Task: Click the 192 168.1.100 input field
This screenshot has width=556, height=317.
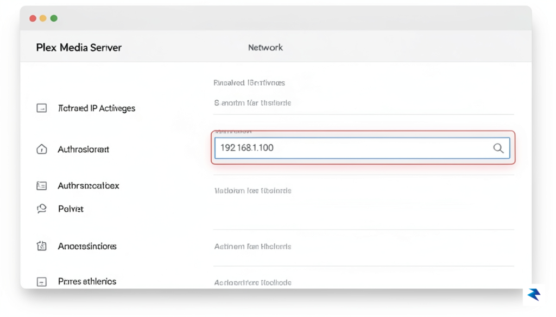Action: (x=362, y=148)
